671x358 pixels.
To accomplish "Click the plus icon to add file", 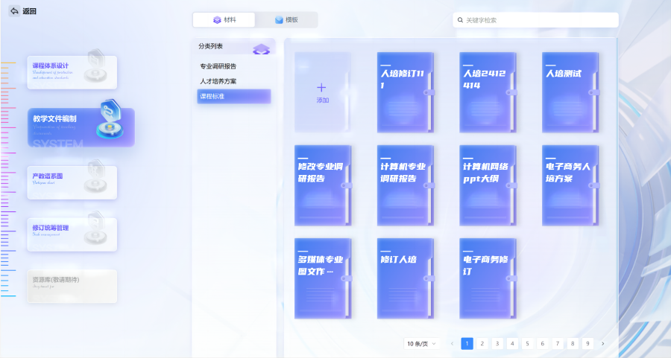I will 322,87.
